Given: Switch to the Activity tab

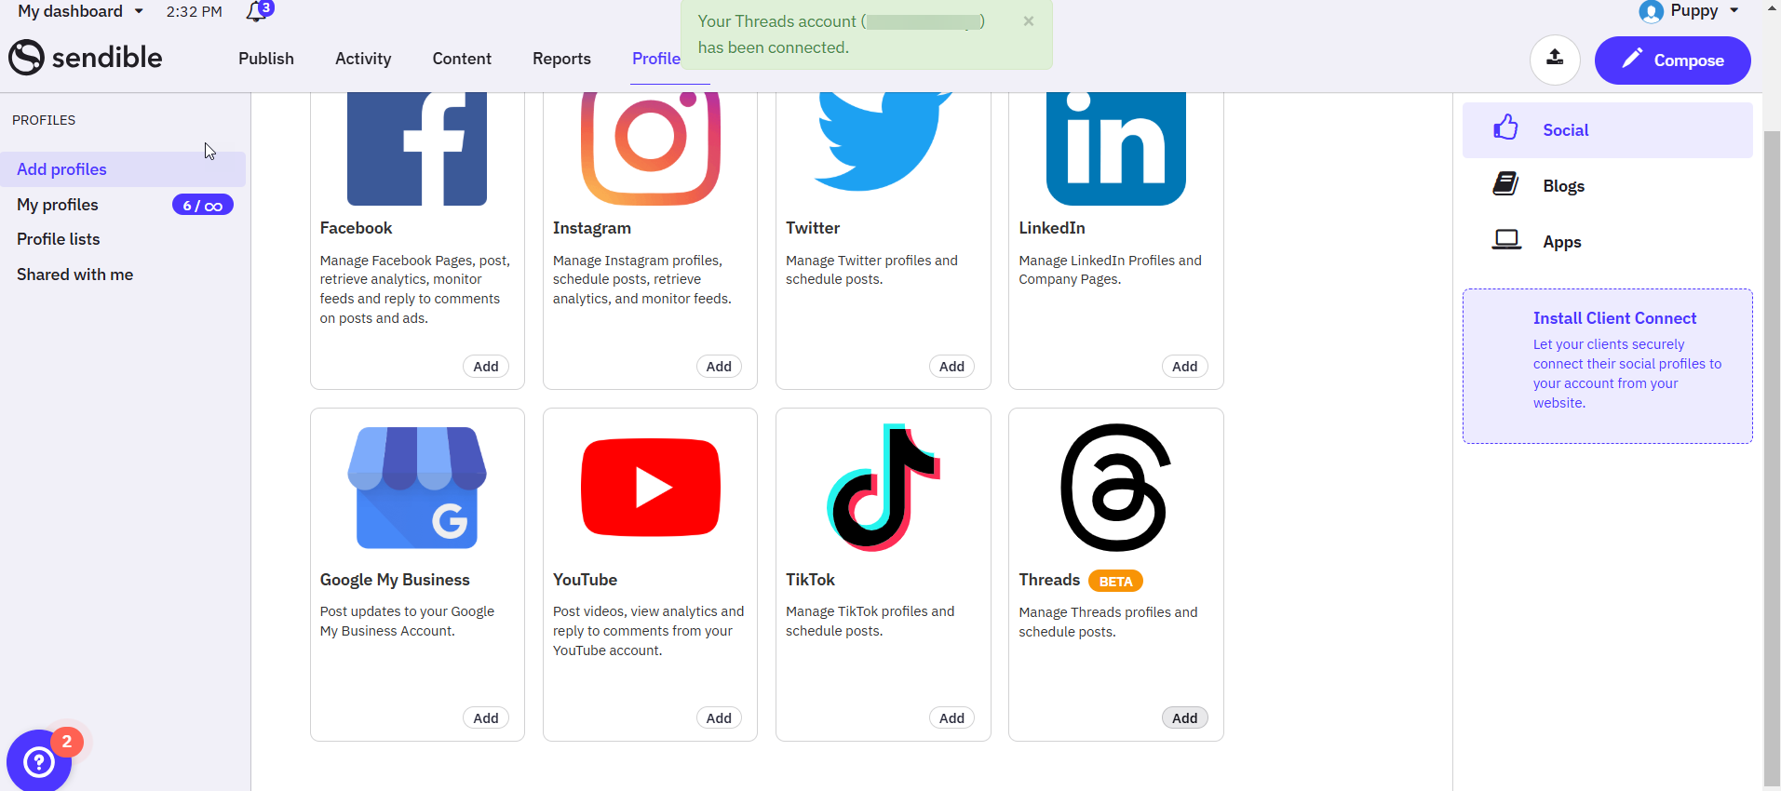Looking at the screenshot, I should 363,59.
